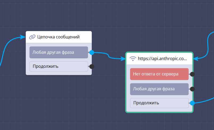
Task: Select the Цепочка сообщений node title
Action: (58, 37)
